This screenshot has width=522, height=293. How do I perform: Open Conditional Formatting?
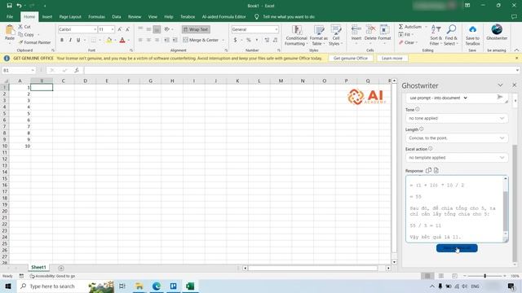click(296, 35)
